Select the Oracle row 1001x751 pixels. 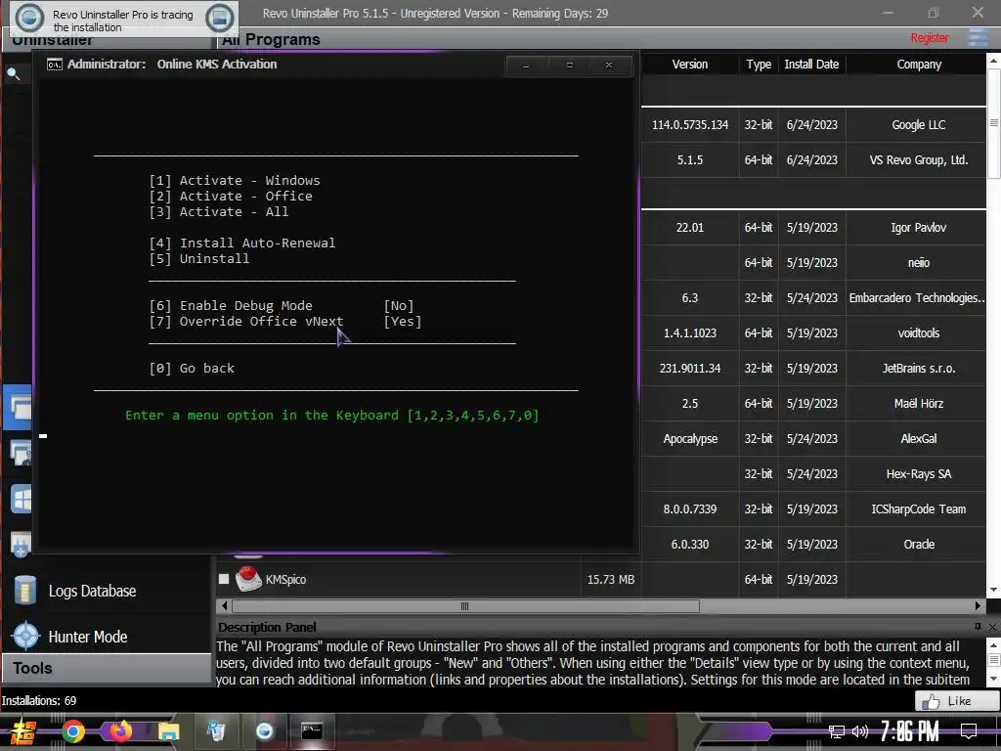[814, 544]
